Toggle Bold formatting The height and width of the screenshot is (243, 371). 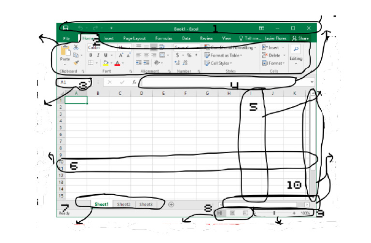[x=91, y=56]
